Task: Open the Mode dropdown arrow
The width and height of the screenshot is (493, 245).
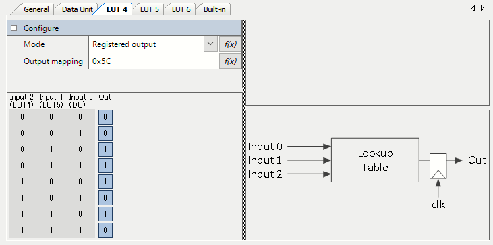Action: [210, 44]
